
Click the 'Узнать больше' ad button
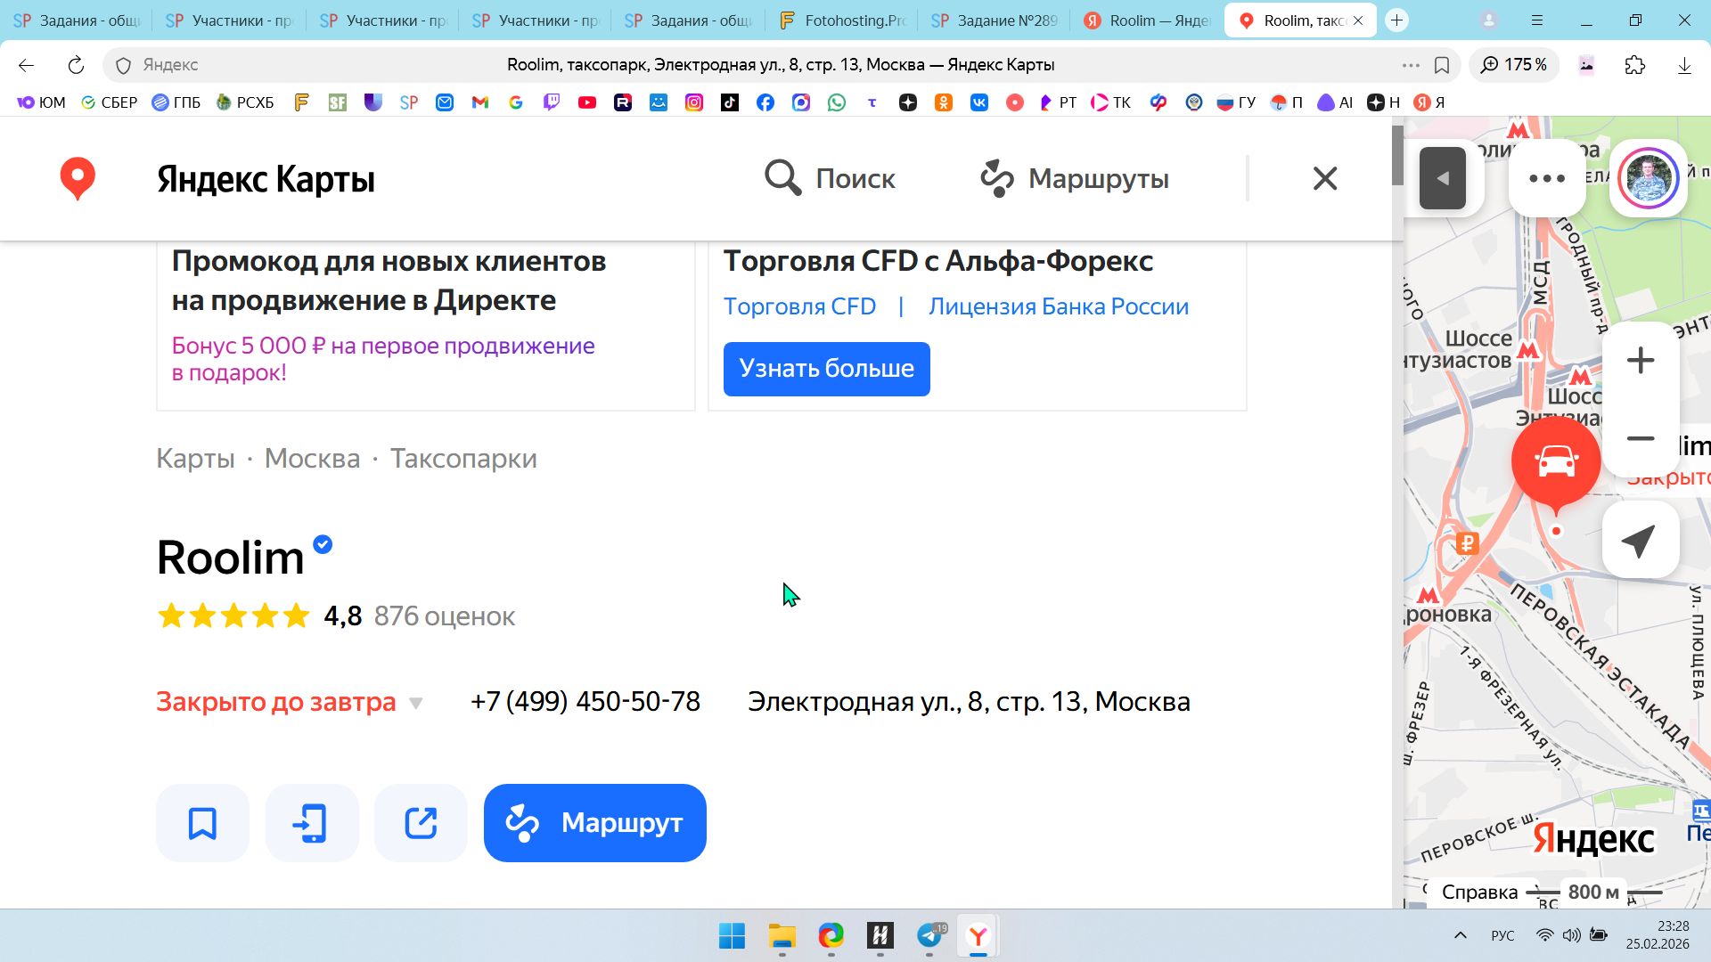point(826,369)
